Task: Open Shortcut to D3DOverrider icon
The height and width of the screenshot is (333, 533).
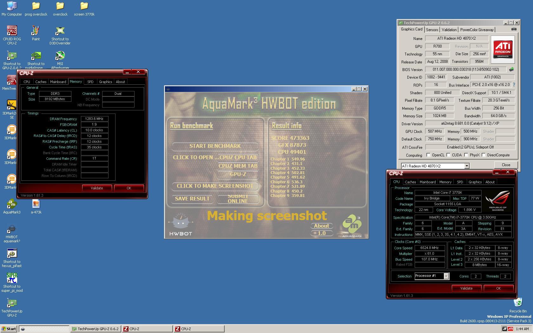Action: pos(60,35)
